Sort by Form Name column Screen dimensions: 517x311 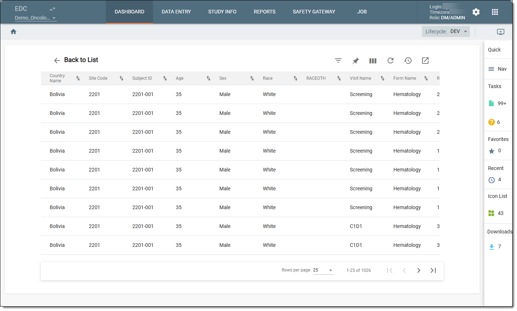pos(426,78)
